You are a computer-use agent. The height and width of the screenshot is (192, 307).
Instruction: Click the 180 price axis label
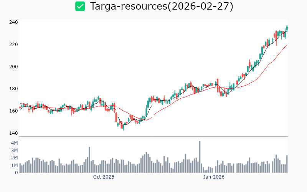click(x=14, y=89)
